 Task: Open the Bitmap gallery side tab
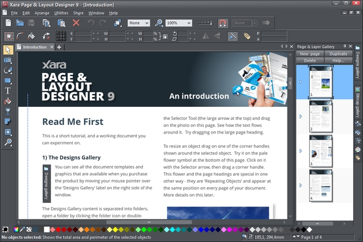358,102
